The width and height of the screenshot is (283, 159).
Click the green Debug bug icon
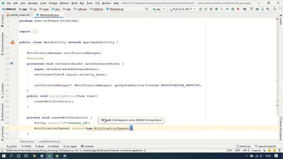(216, 9)
